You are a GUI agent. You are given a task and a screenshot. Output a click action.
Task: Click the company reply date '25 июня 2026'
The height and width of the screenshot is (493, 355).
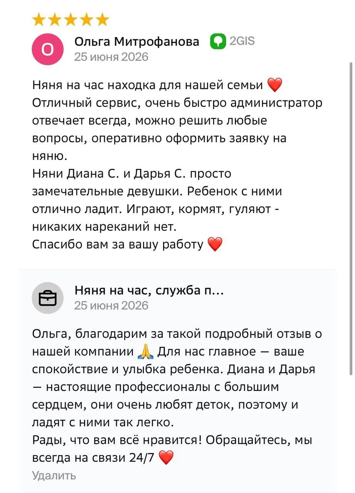[111, 305]
